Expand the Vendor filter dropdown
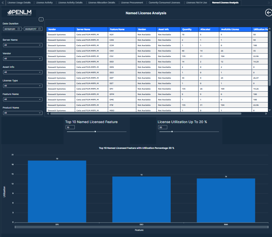The height and width of the screenshot is (237, 272). (22, 58)
